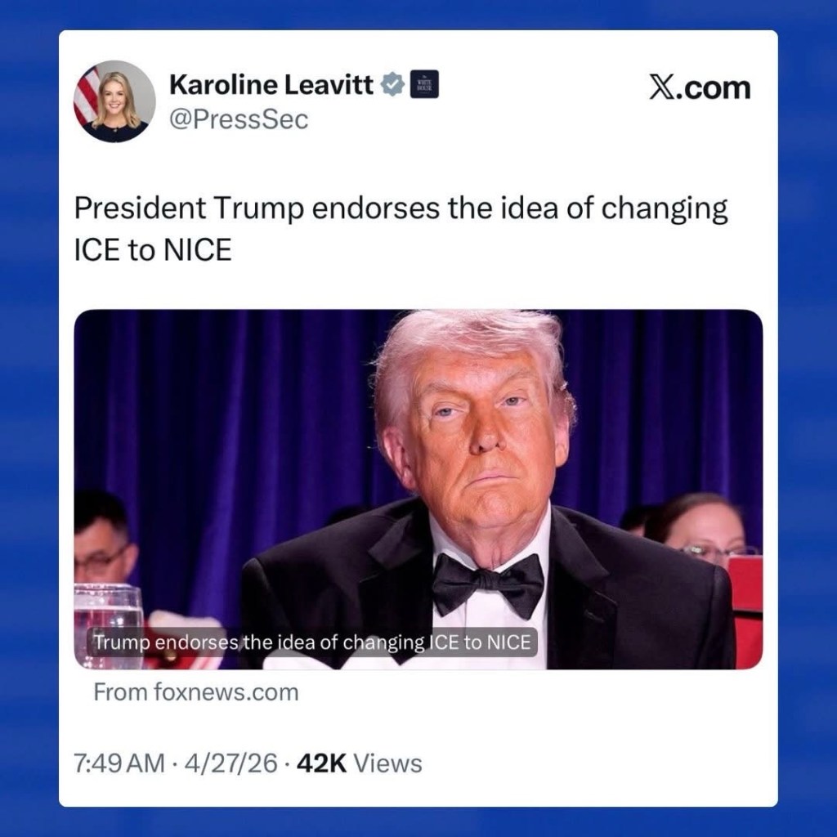Click the "ICE to NICE" line of the tweet
The height and width of the screenshot is (837, 837).
(153, 249)
